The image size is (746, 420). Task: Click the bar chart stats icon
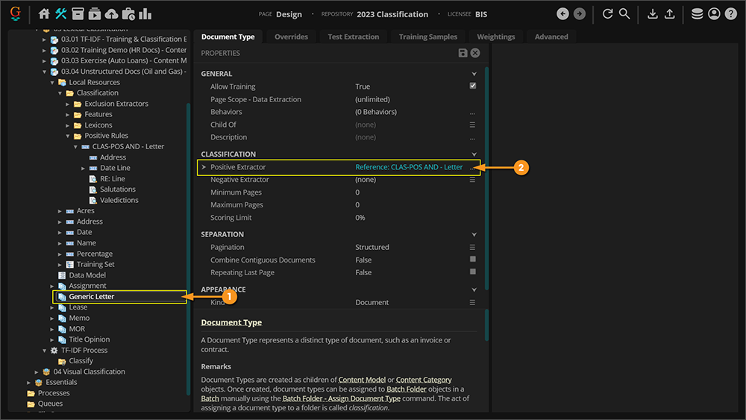[145, 13]
